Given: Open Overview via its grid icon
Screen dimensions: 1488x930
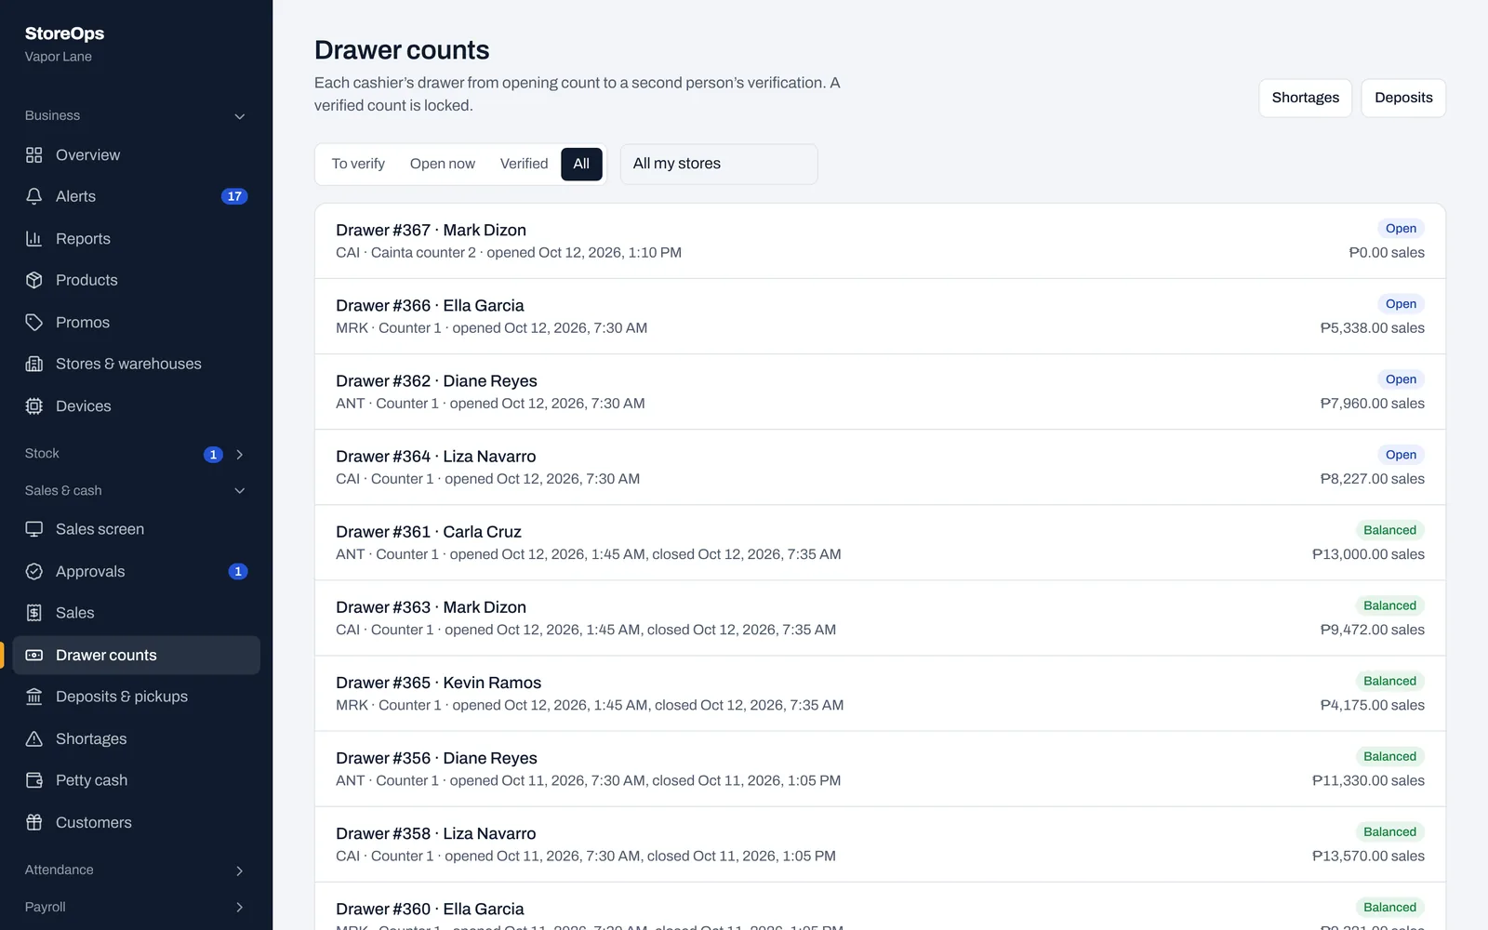Looking at the screenshot, I should coord(34,155).
